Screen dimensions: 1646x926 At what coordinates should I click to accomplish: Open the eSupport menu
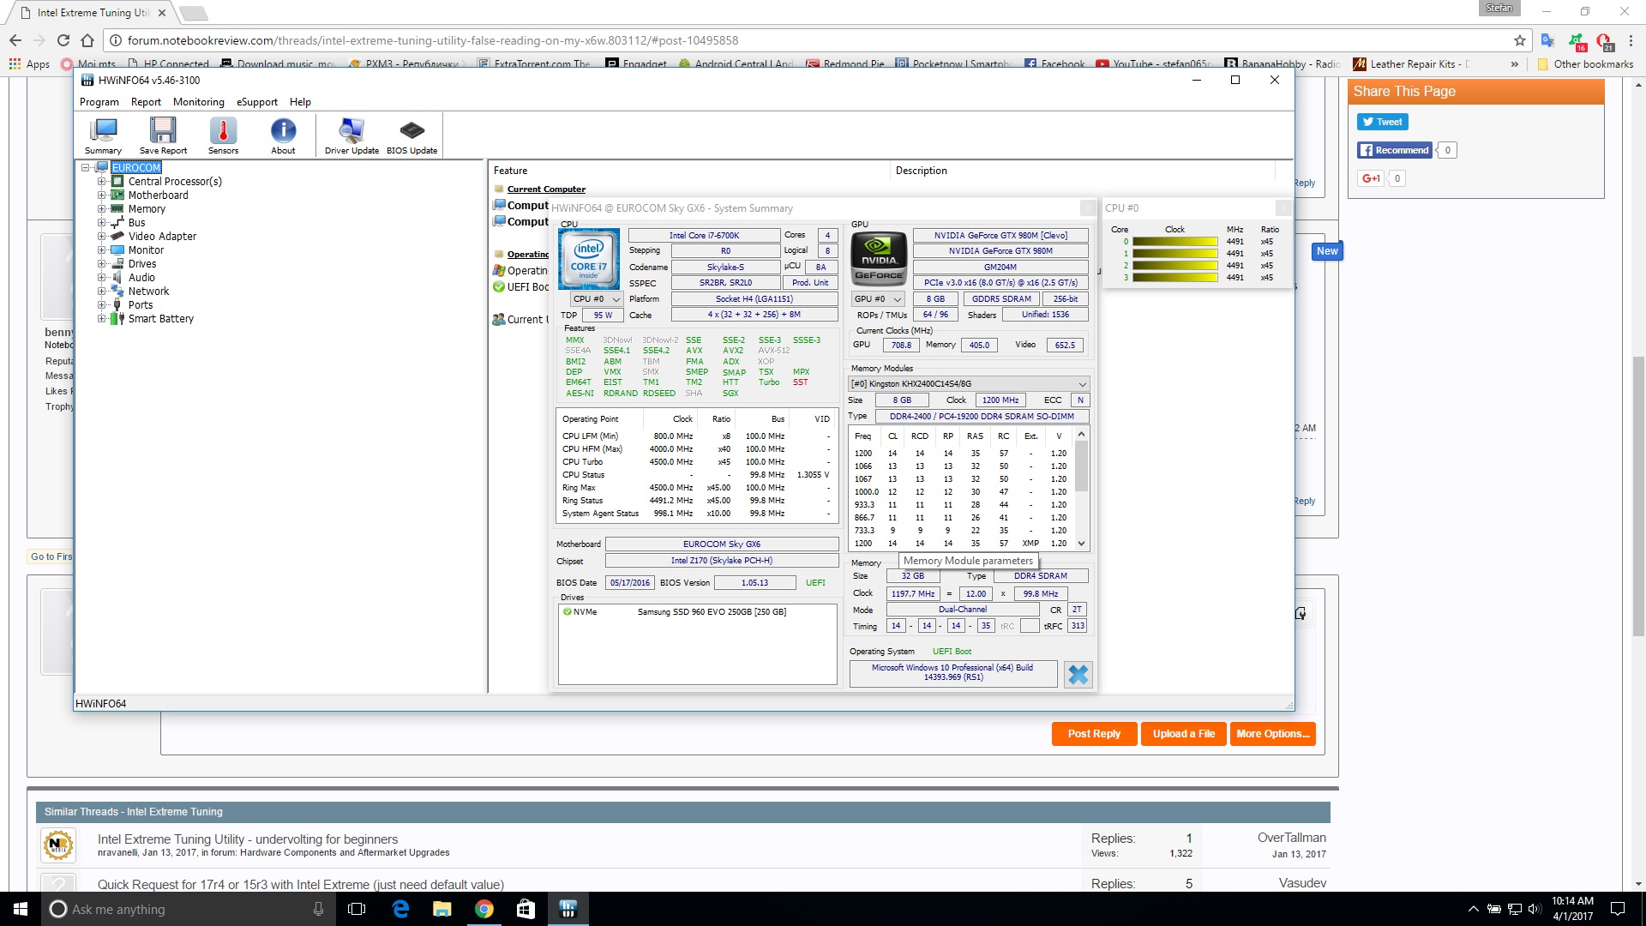(x=256, y=102)
